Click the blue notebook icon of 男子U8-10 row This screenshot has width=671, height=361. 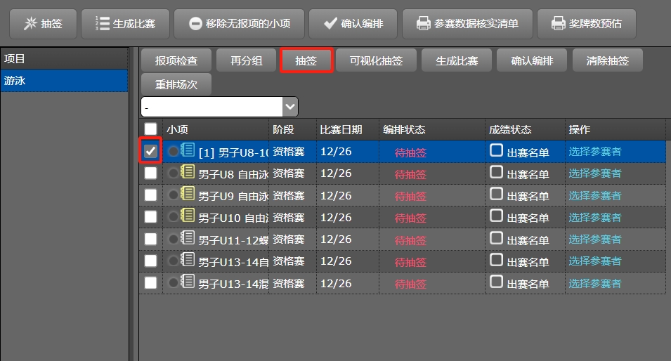tap(188, 150)
